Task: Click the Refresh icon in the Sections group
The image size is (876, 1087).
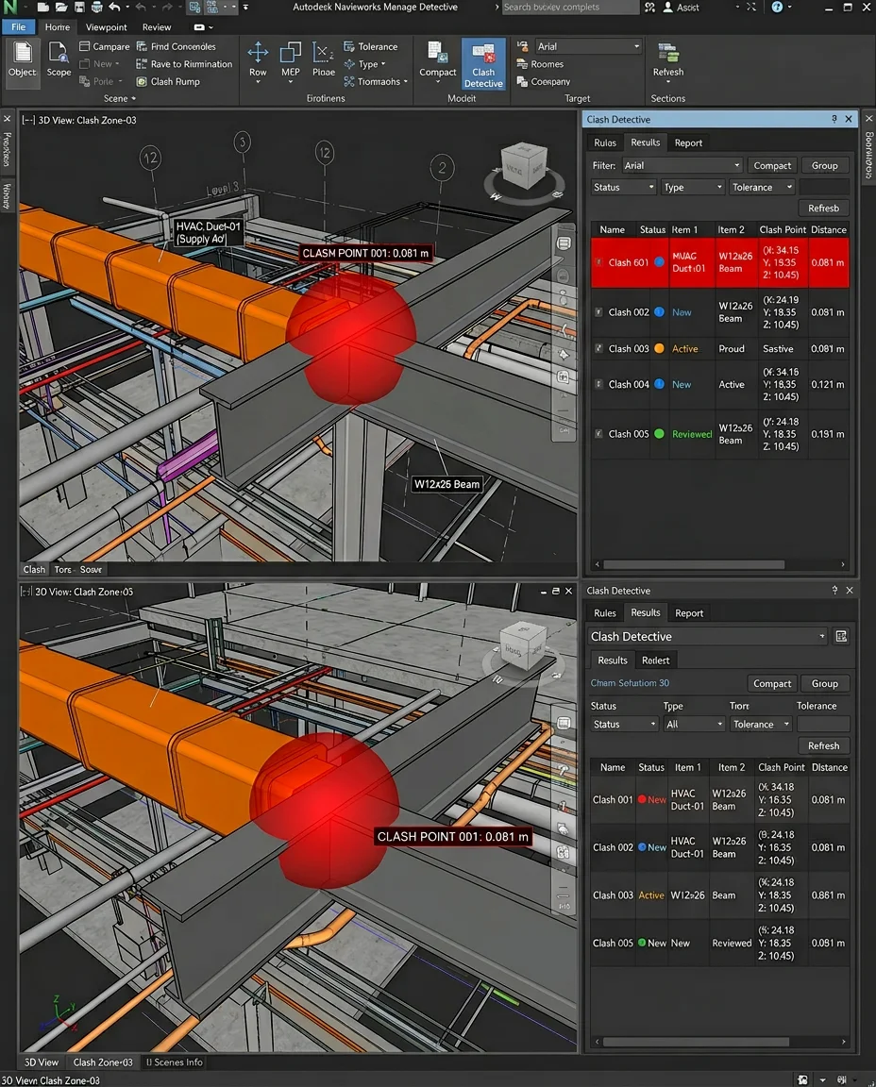Action: 666,59
